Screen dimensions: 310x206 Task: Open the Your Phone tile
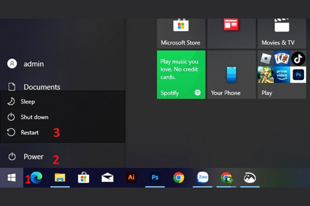click(231, 75)
